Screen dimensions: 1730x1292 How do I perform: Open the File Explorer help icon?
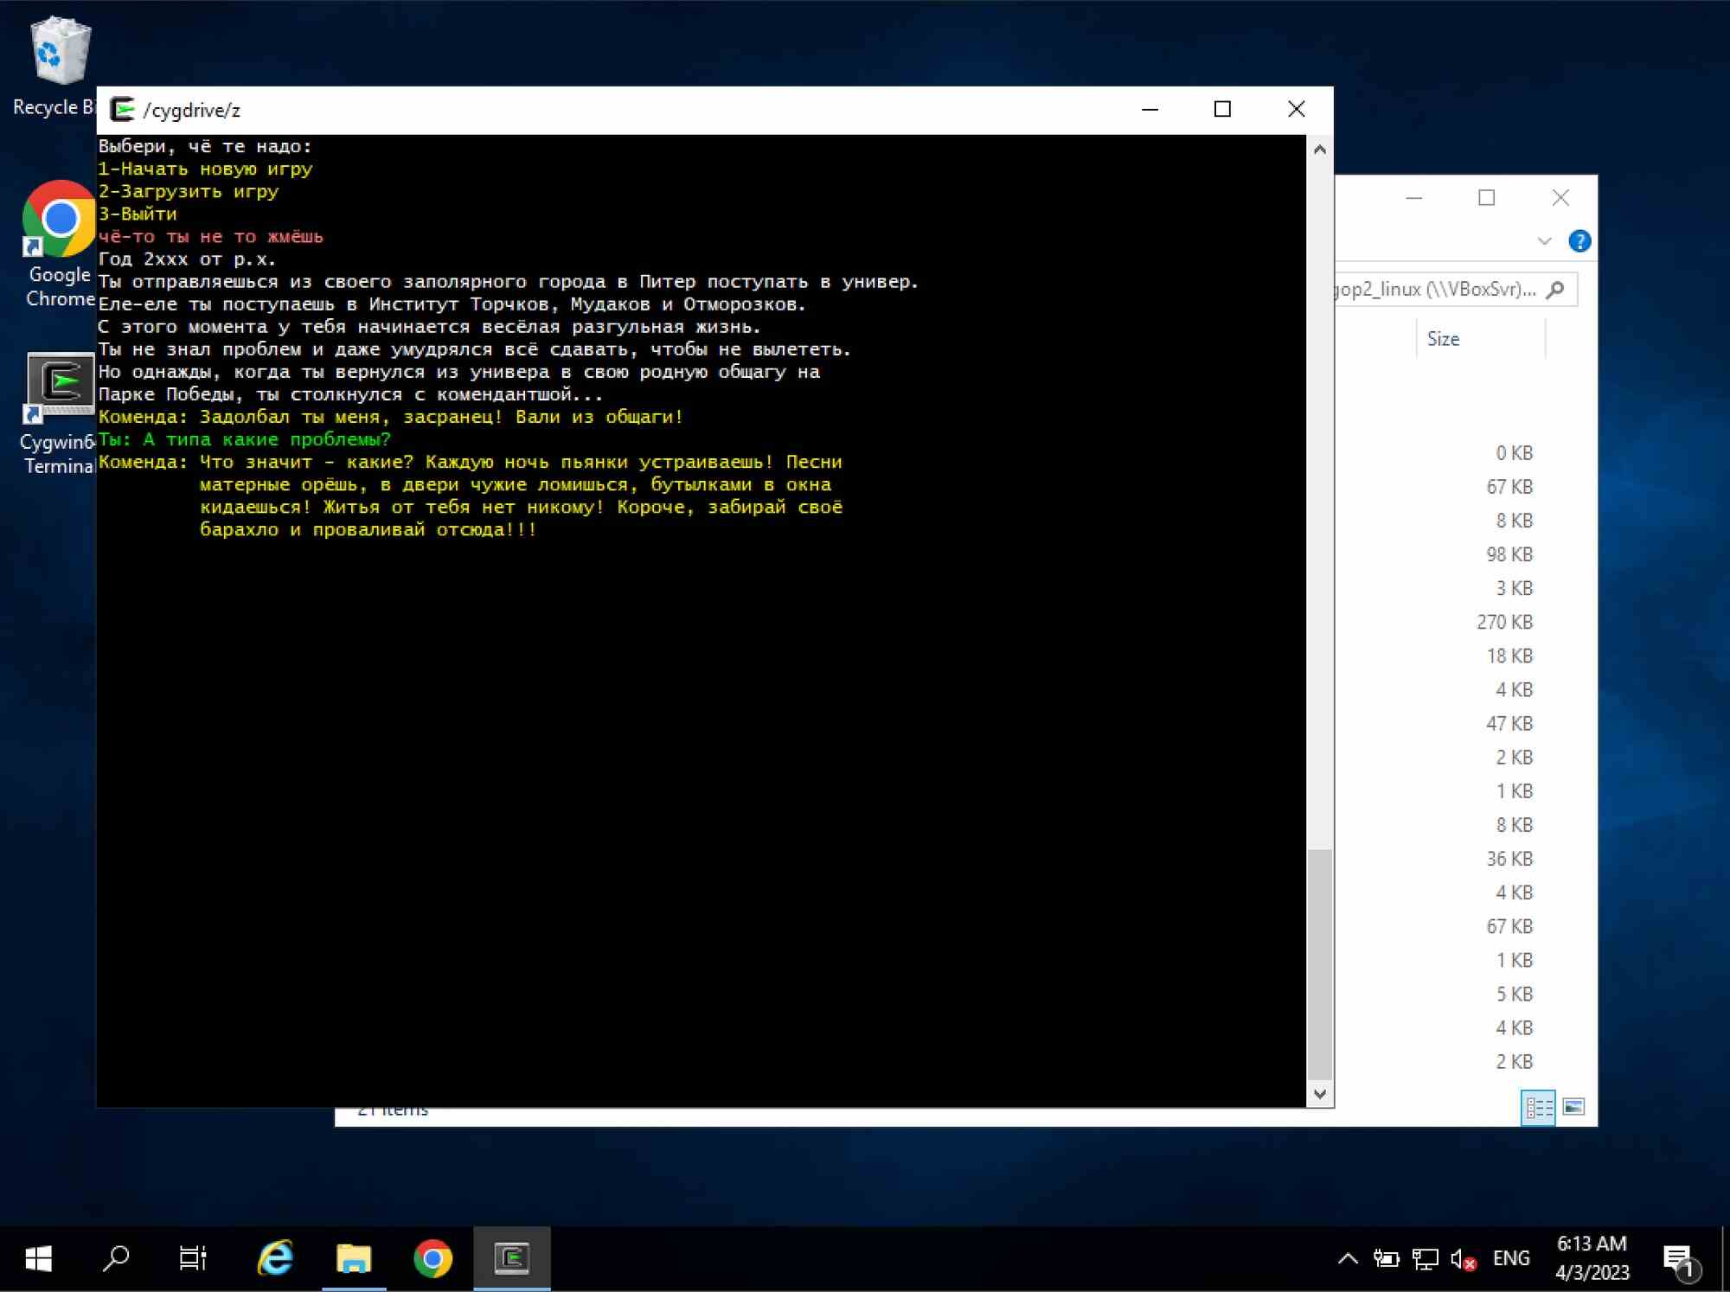[1579, 241]
